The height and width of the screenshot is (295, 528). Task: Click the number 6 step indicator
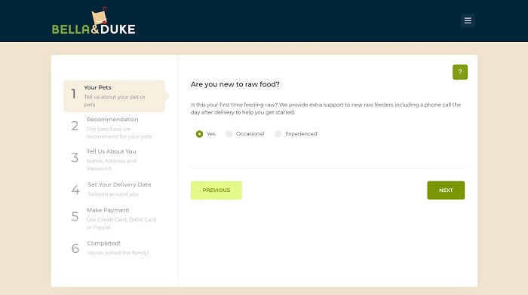pyautogui.click(x=75, y=248)
